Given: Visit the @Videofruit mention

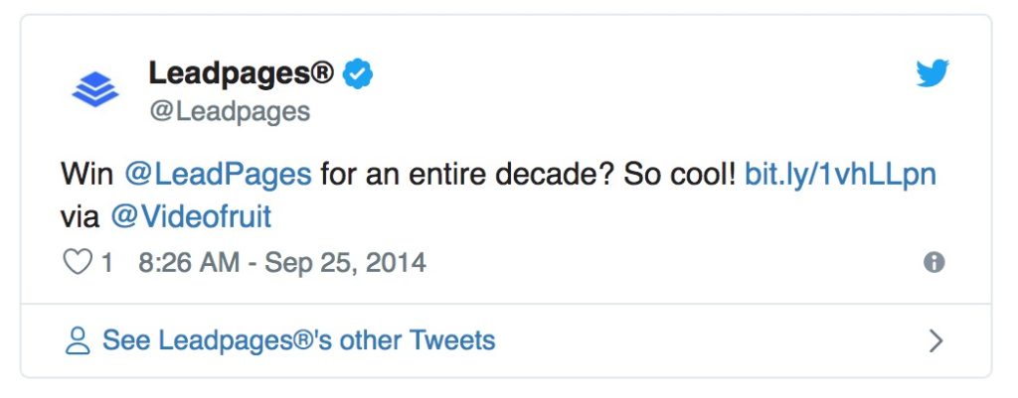Looking at the screenshot, I should pyautogui.click(x=191, y=217).
